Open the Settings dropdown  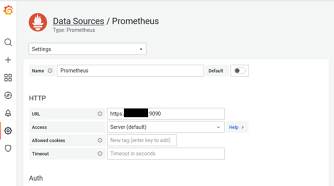[87, 49]
